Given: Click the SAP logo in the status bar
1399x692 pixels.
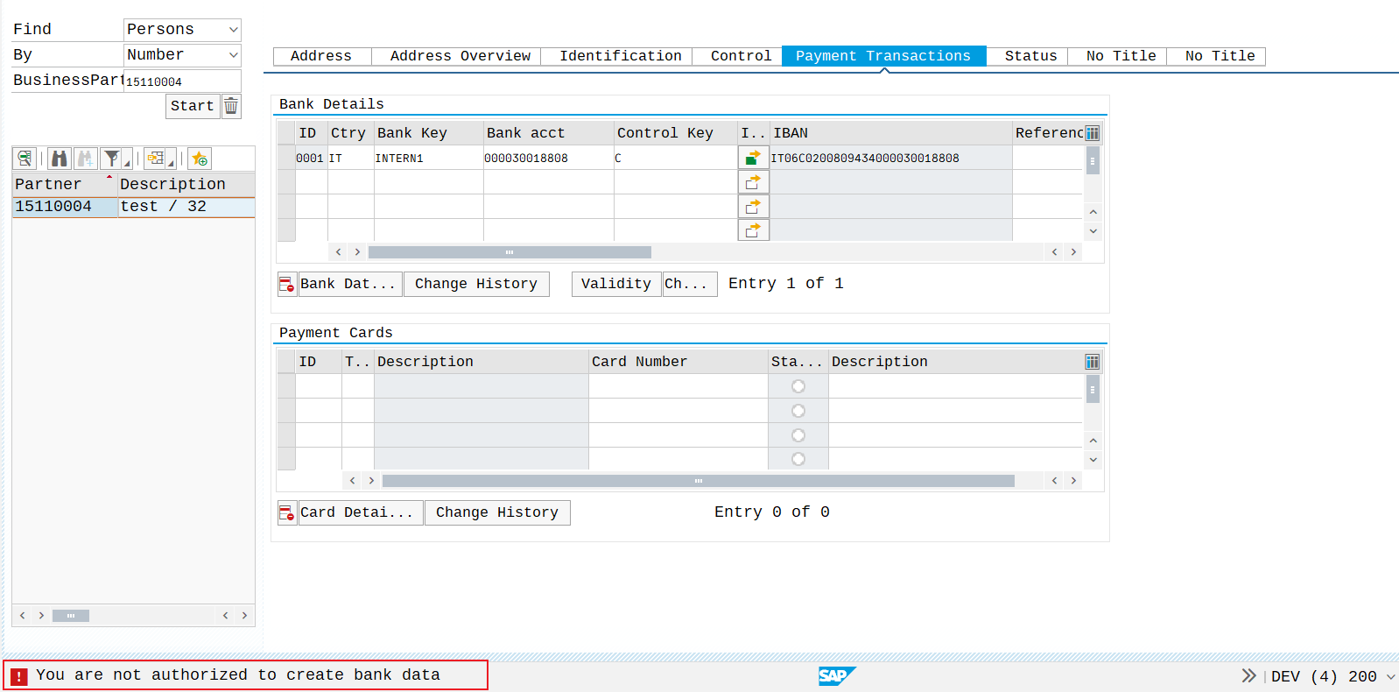Looking at the screenshot, I should 837,675.
